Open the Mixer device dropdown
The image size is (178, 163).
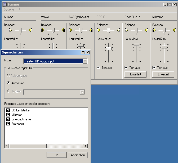pos(85,61)
